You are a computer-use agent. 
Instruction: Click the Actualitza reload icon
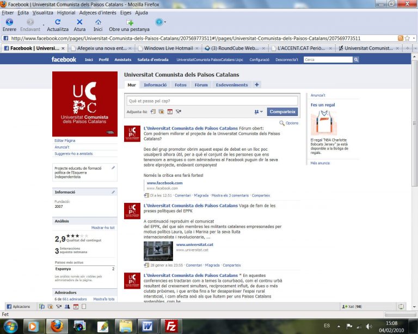tap(58, 22)
